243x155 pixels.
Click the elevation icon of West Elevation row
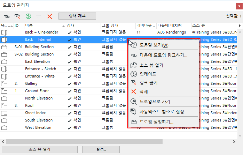pyautogui.click(x=4, y=128)
